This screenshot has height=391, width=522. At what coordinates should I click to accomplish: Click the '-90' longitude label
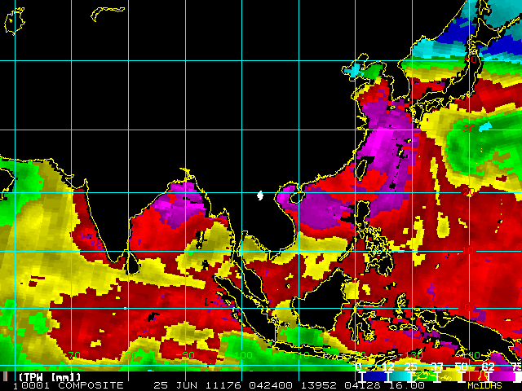pos(185,355)
